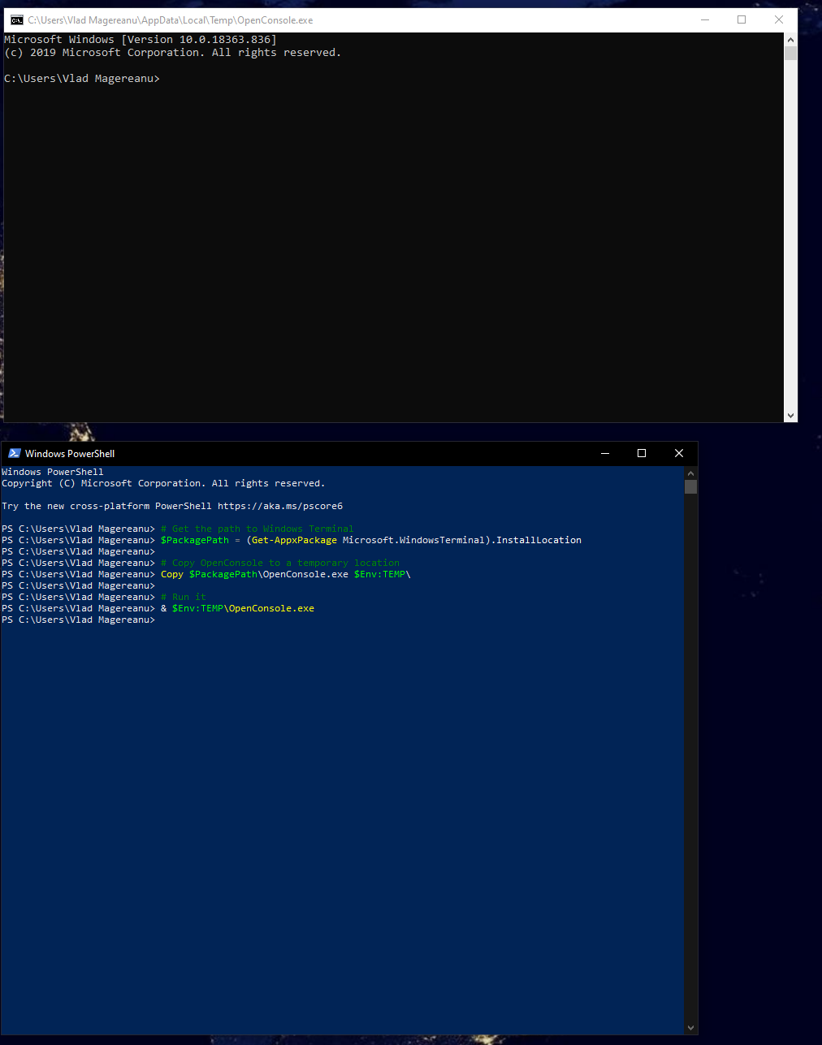Minimize the OpenConsole.exe window
The height and width of the screenshot is (1045, 822).
coord(704,20)
